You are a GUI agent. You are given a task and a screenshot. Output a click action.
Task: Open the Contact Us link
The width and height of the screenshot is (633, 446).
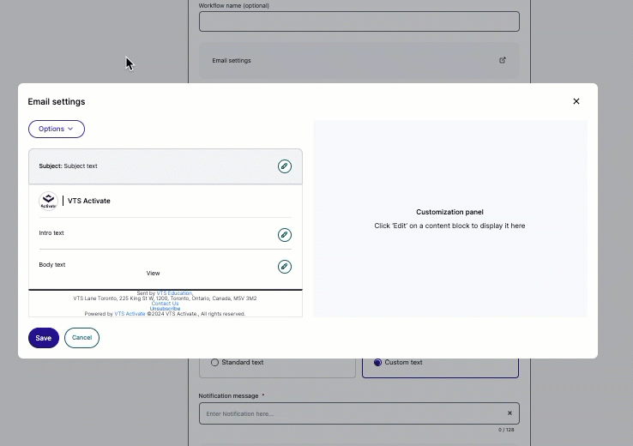166,304
